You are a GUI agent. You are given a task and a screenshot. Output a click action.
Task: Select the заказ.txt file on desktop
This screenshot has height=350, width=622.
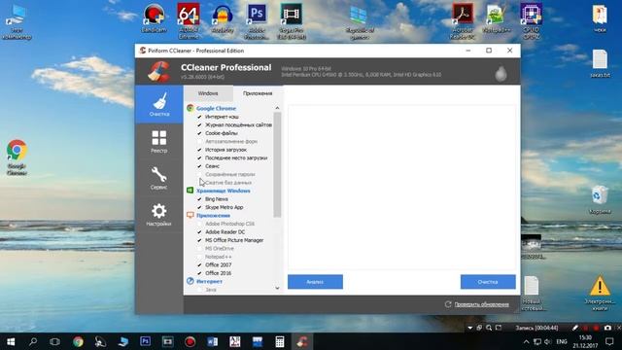coord(600,63)
